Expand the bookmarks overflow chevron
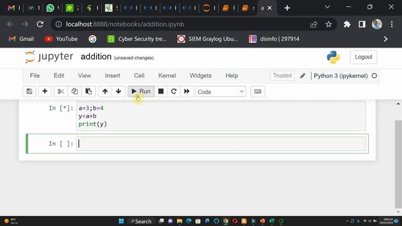The image size is (402, 226). tap(385, 39)
